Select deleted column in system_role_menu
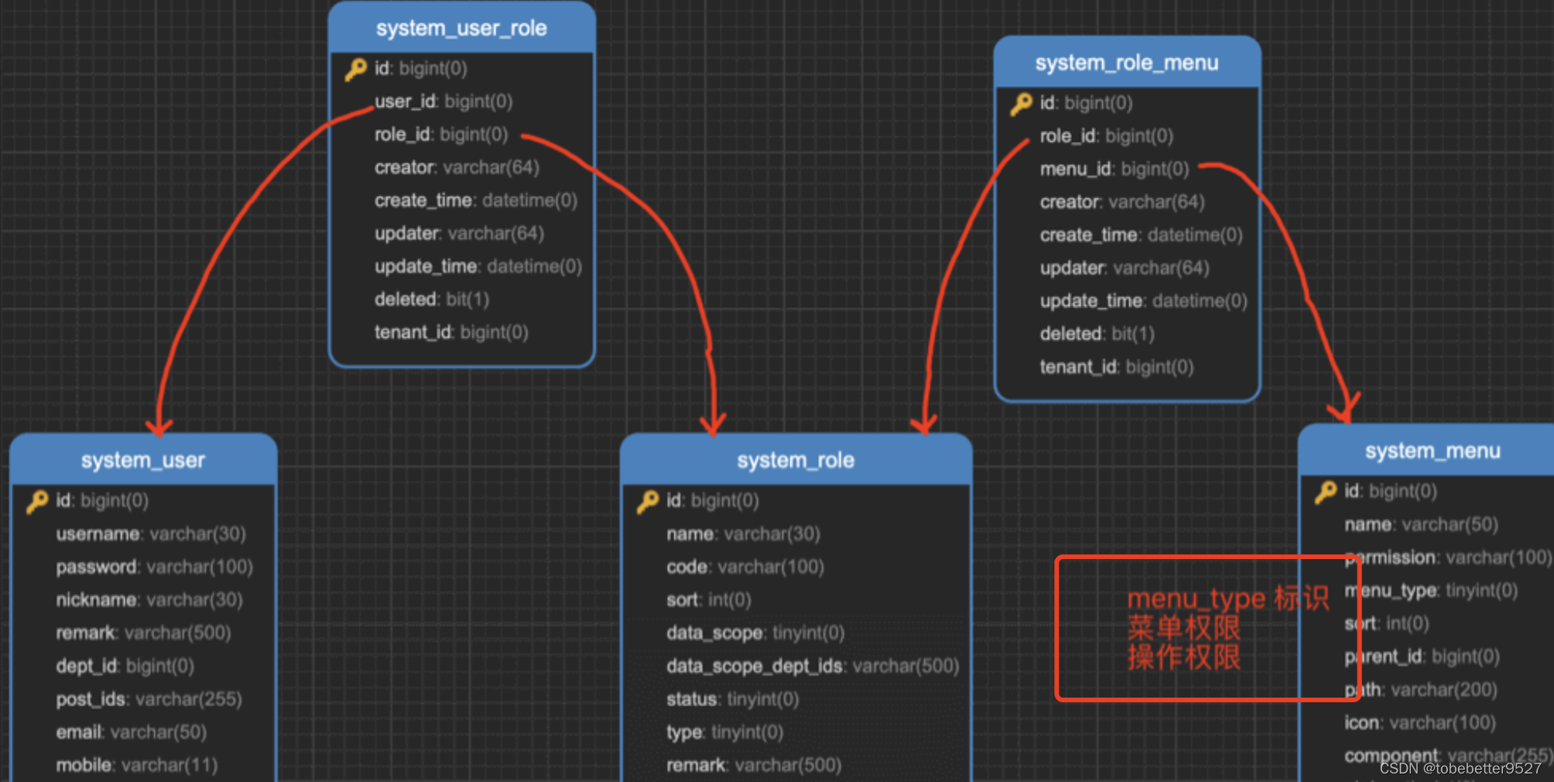Viewport: 1554px width, 782px height. 1097,334
